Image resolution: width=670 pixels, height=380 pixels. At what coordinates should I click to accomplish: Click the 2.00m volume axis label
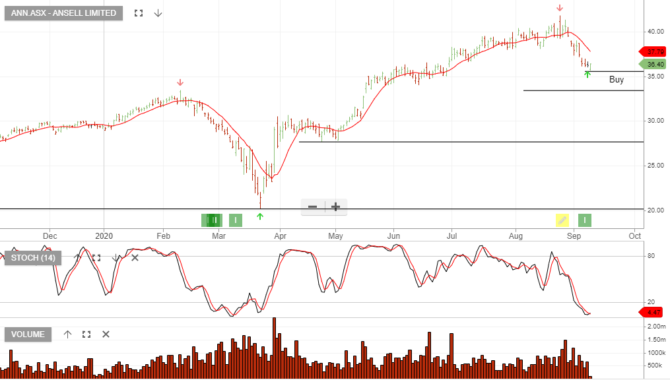coord(656,326)
